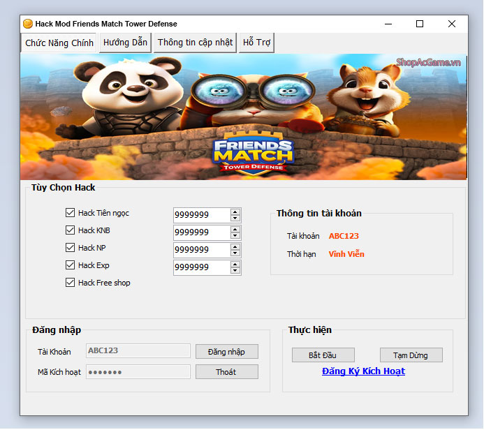Toggle Hack NP checkbox
The image size is (484, 430).
tap(70, 248)
